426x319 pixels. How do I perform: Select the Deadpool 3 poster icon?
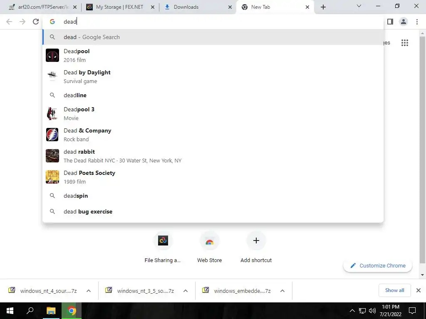(52, 113)
